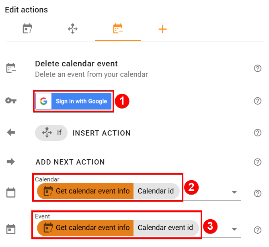Open help for Add Next Action row
This screenshot has width=269, height=247.
(x=258, y=162)
